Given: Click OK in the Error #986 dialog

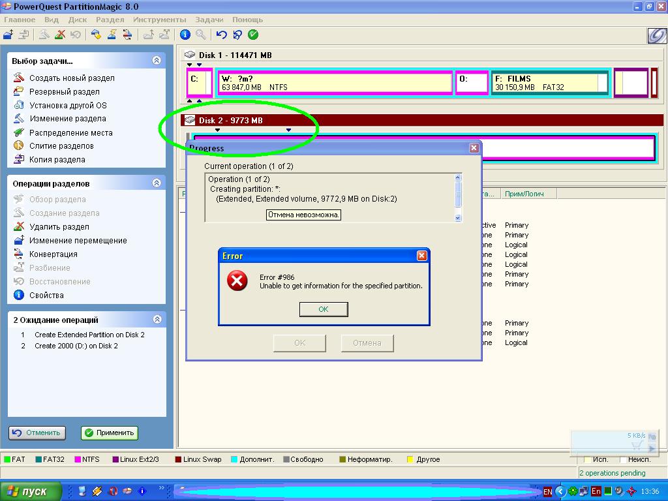Looking at the screenshot, I should coord(324,309).
